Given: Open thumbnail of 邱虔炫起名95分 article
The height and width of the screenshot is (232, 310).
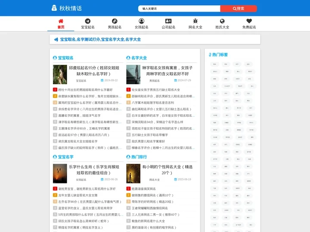Looking at the screenshot, I should click(60, 74).
